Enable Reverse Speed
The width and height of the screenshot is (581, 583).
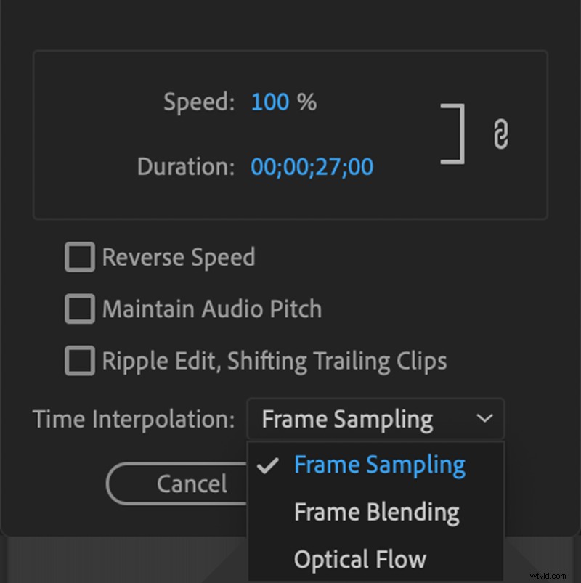click(x=79, y=256)
